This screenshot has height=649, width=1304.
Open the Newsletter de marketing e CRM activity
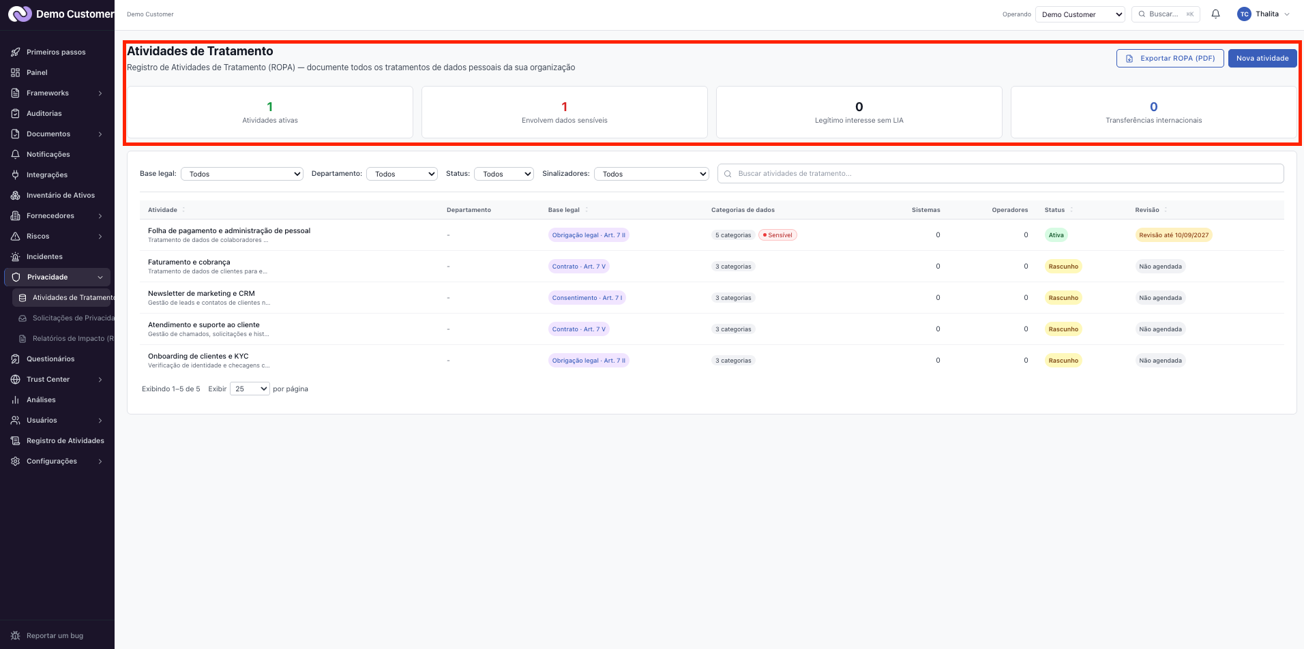[x=201, y=293]
